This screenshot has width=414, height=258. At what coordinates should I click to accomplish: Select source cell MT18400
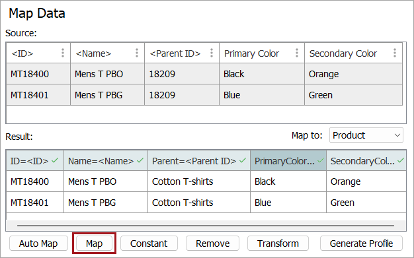pyautogui.click(x=38, y=74)
